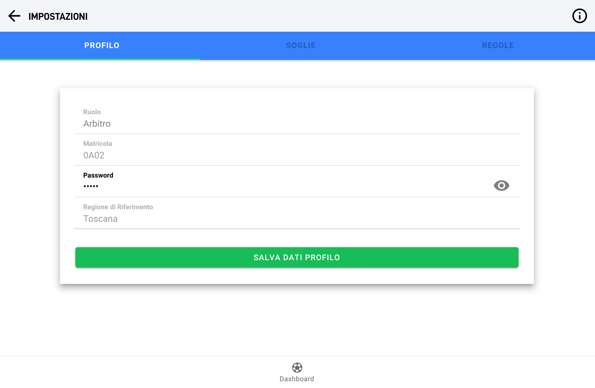Click the Ruolo field label
Viewport: 595px width, 388px height.
92,112
